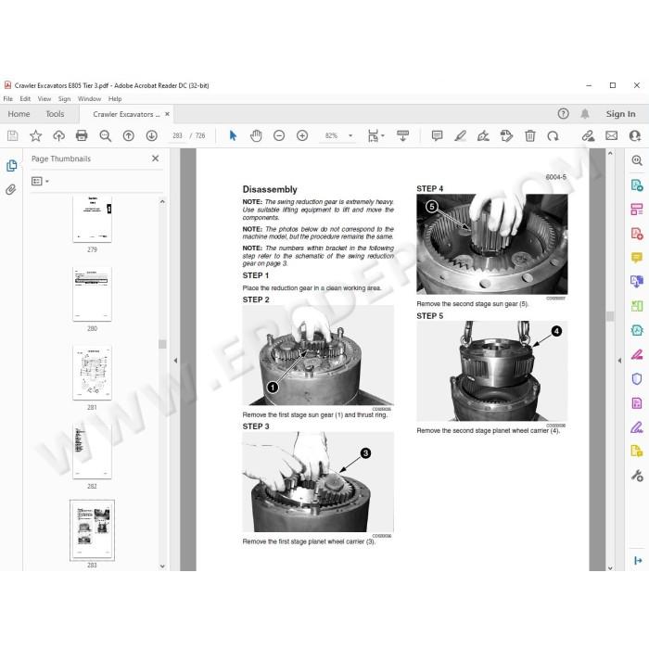The width and height of the screenshot is (649, 649).
Task: Close Page Thumbnails panel
Action: [155, 159]
